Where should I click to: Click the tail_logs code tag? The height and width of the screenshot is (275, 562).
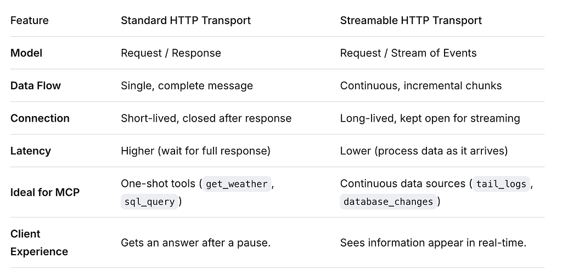coord(501,184)
